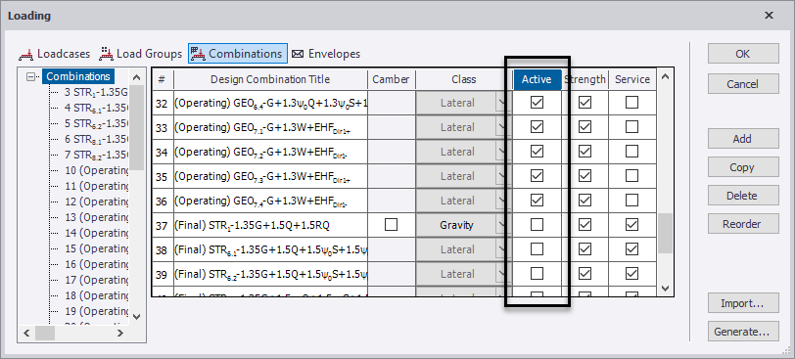795x359 pixels.
Task: Click the OK button
Action: click(x=743, y=54)
